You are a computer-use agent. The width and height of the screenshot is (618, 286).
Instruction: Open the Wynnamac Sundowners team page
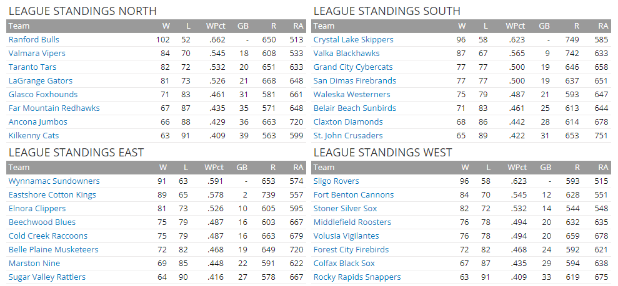click(x=54, y=181)
